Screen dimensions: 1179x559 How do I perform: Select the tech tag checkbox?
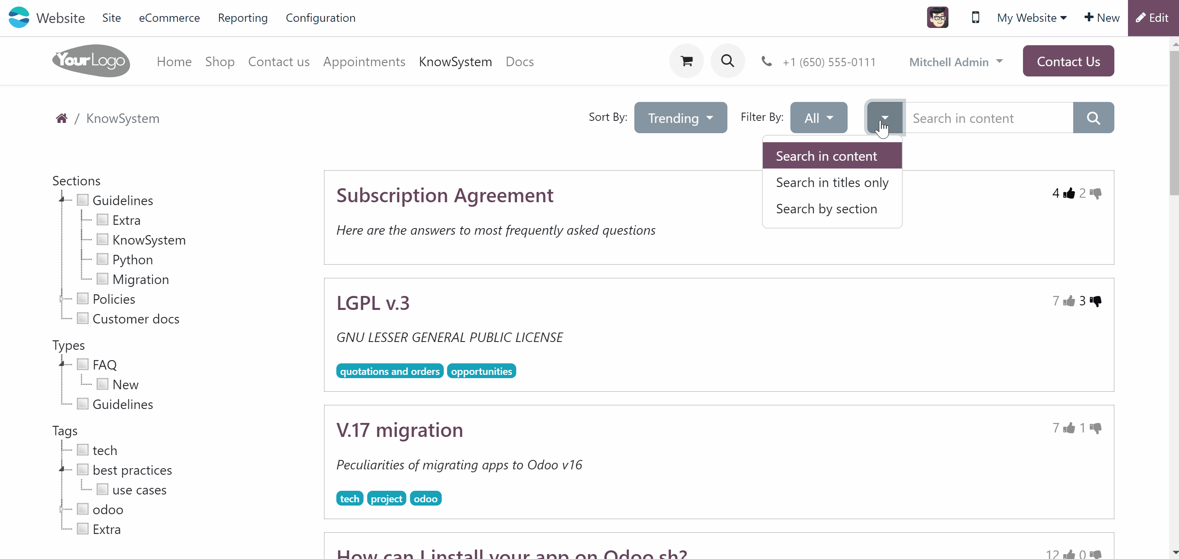pyautogui.click(x=83, y=450)
